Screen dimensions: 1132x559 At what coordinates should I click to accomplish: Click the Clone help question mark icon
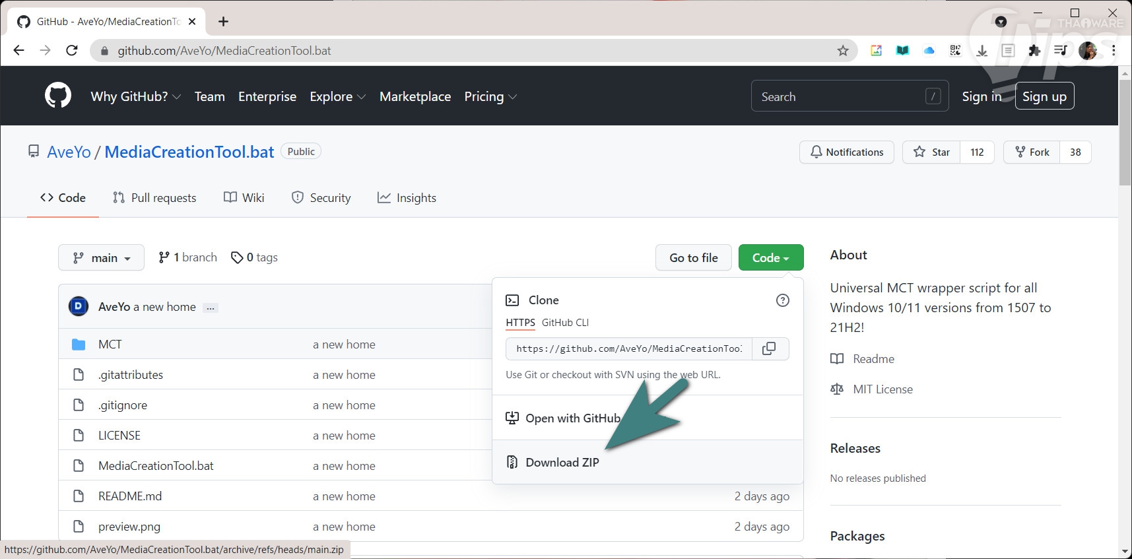coord(783,300)
